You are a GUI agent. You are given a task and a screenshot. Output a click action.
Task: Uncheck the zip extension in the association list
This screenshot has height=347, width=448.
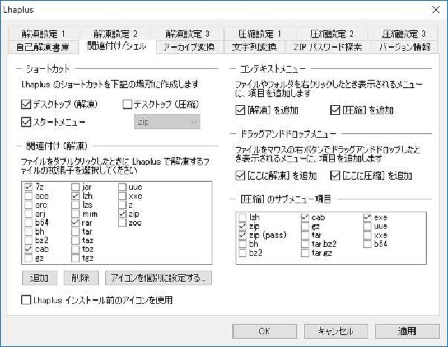(x=122, y=214)
